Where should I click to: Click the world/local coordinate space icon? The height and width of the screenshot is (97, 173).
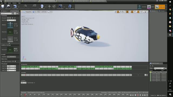pyautogui.click(x=122, y=12)
